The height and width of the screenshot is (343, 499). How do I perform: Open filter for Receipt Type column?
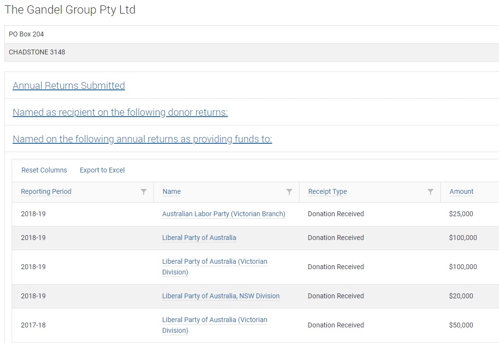click(430, 192)
